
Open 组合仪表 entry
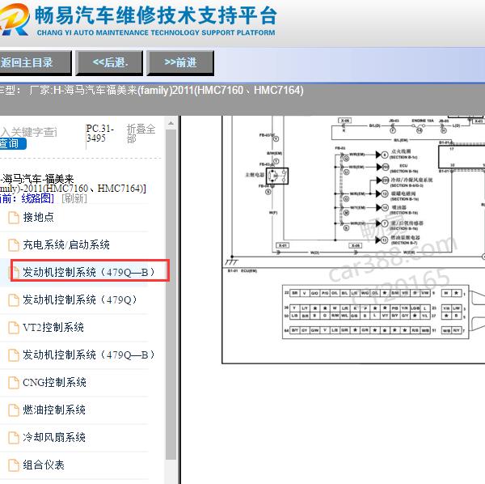coord(44,465)
